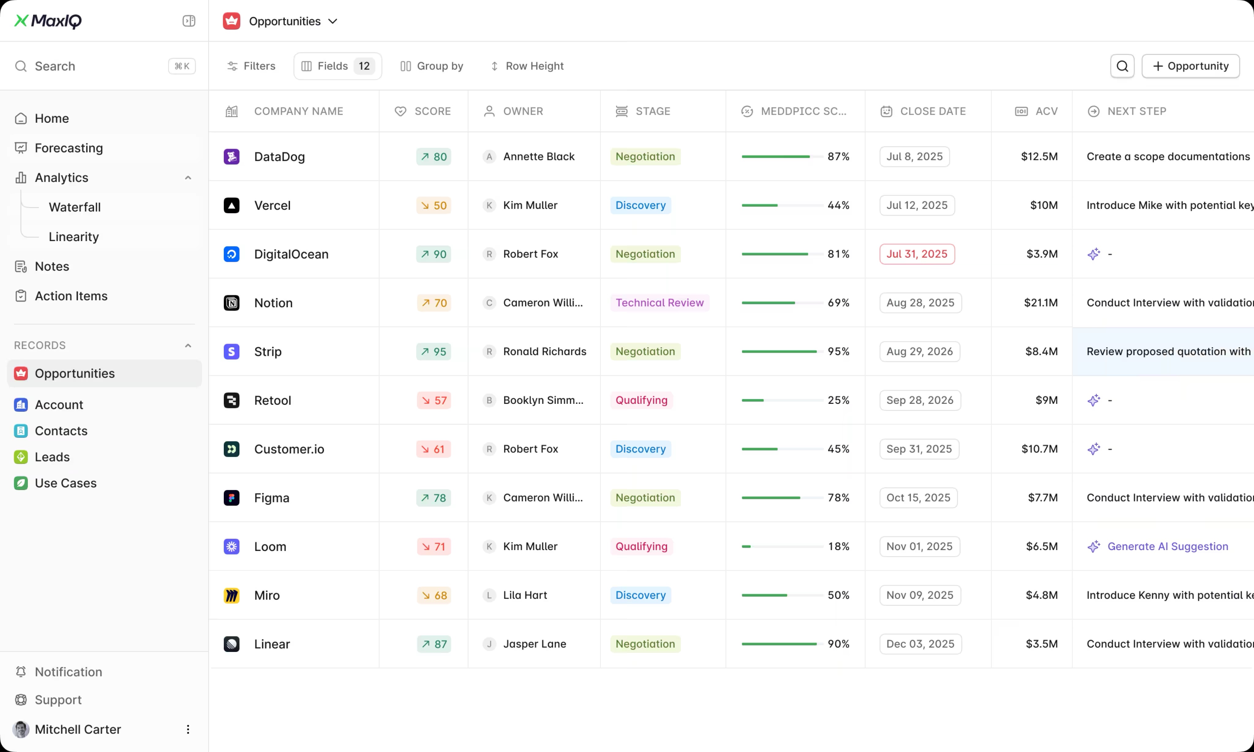
Task: Open Forecasting in the sidebar
Action: pyautogui.click(x=69, y=148)
